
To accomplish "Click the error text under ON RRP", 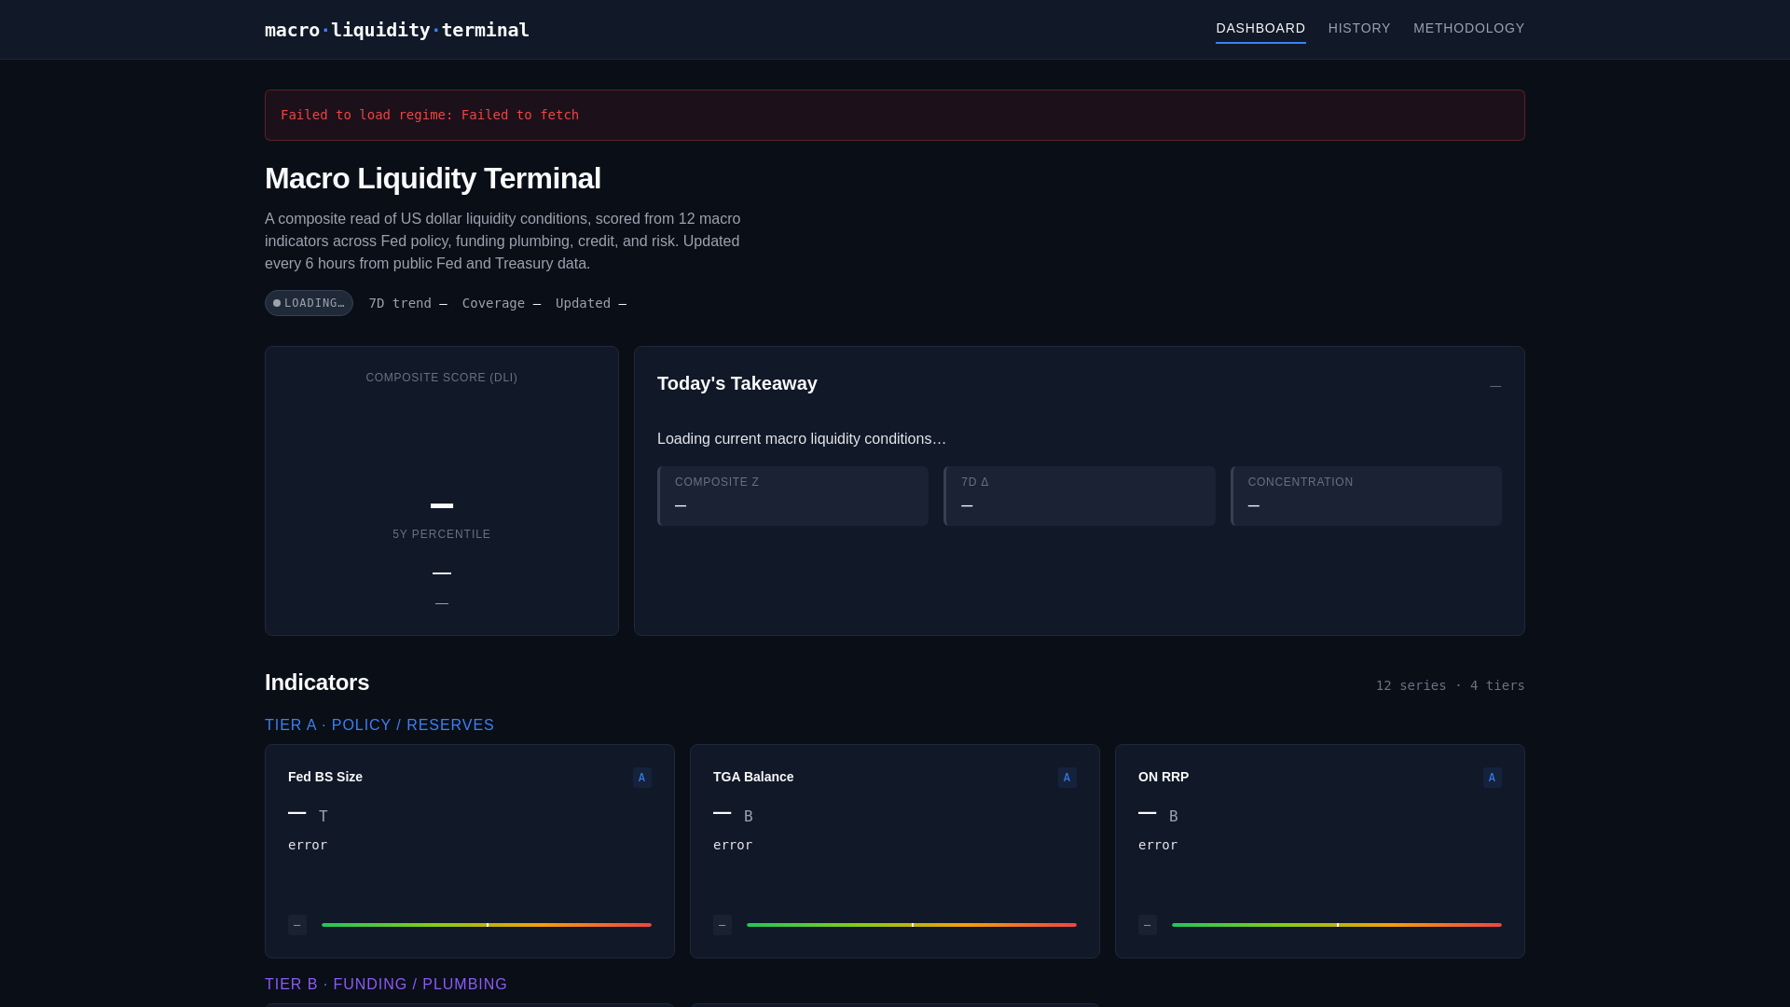I will (1158, 845).
